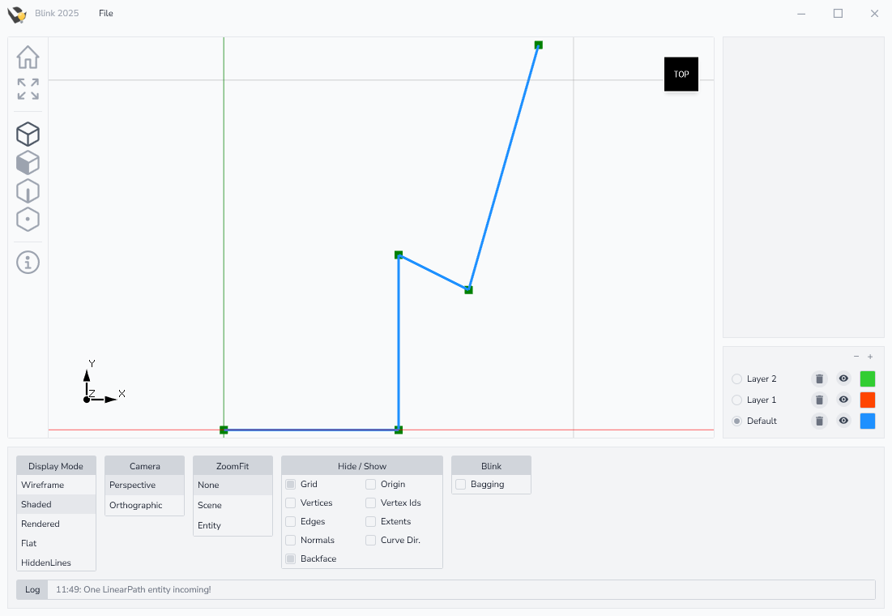Click the zoom extents arrows icon
Image resolution: width=892 pixels, height=616 pixels.
(x=28, y=89)
